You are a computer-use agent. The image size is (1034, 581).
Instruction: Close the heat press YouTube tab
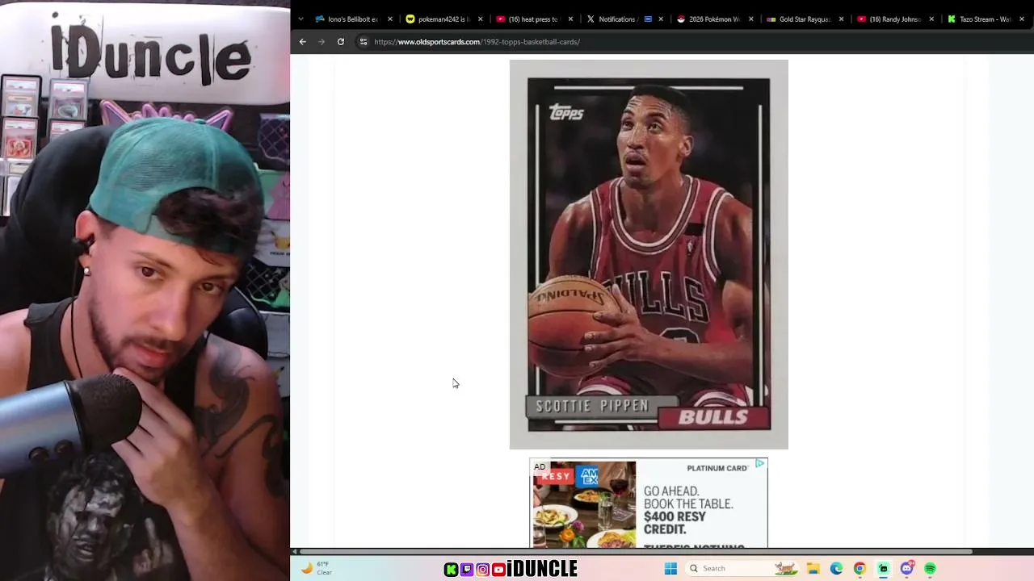point(571,19)
